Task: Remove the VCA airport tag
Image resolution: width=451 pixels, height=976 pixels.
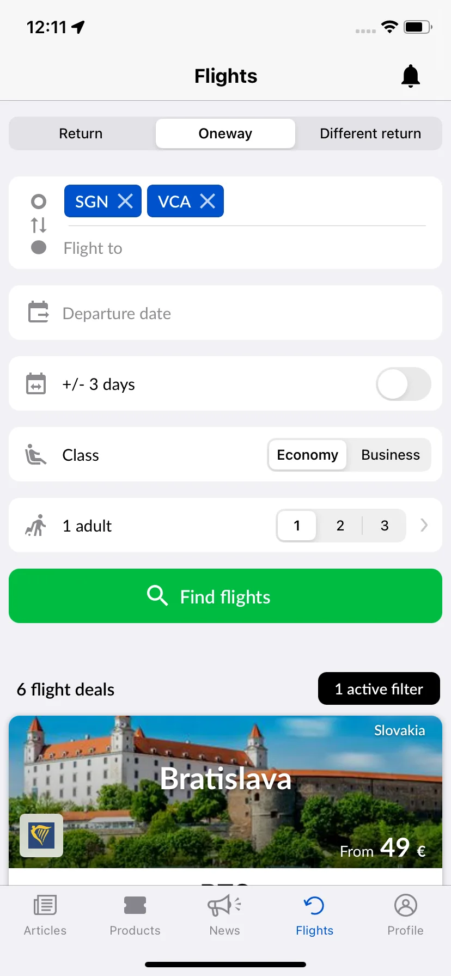Action: [208, 201]
